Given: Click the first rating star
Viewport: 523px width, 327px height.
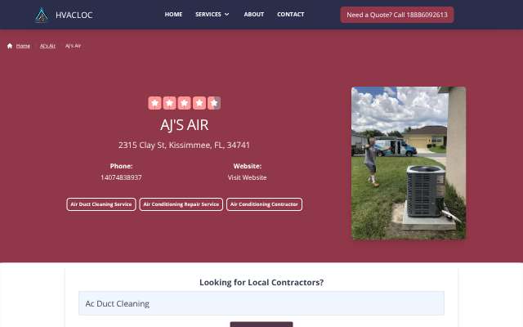Looking at the screenshot, I should tap(154, 103).
